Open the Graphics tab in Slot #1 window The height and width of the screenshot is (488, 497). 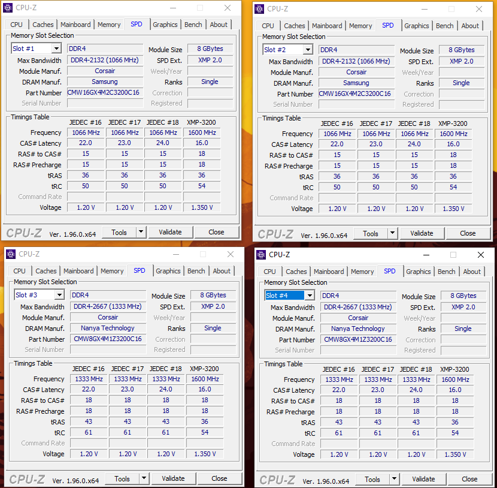(x=165, y=25)
